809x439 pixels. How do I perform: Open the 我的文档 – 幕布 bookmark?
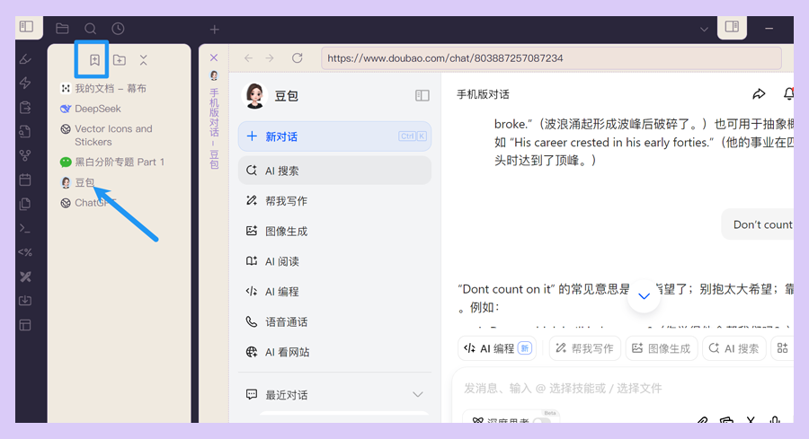(103, 89)
